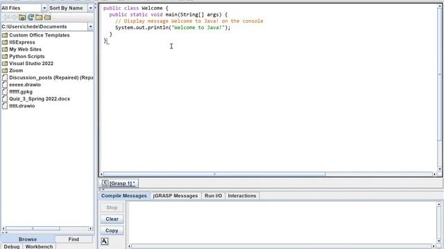This screenshot has height=249, width=444.
Task: Refresh the file browser listing
Action: [x=31, y=17]
